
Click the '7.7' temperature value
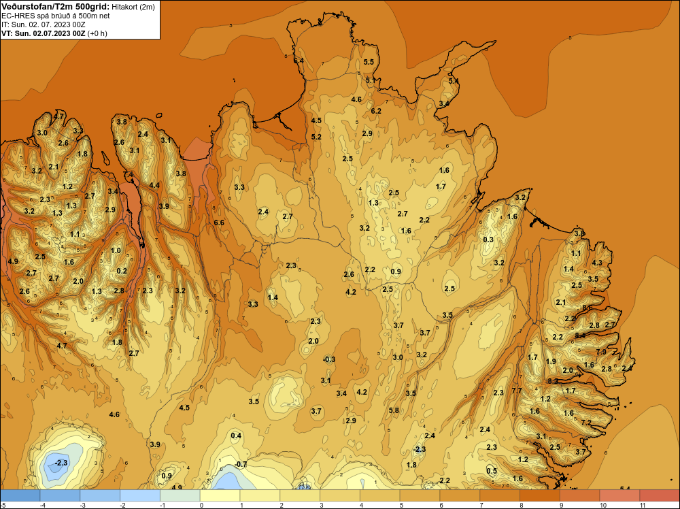(x=517, y=391)
